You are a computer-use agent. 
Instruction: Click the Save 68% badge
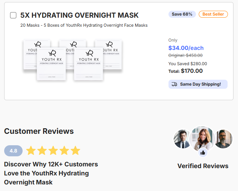[182, 14]
